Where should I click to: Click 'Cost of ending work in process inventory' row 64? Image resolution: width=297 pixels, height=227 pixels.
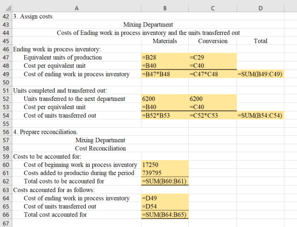(x=76, y=198)
